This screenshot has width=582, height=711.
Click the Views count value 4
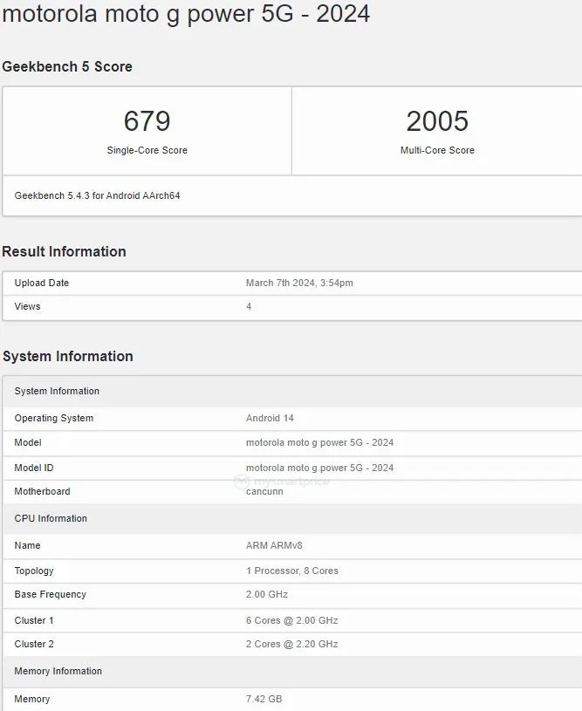coord(249,306)
